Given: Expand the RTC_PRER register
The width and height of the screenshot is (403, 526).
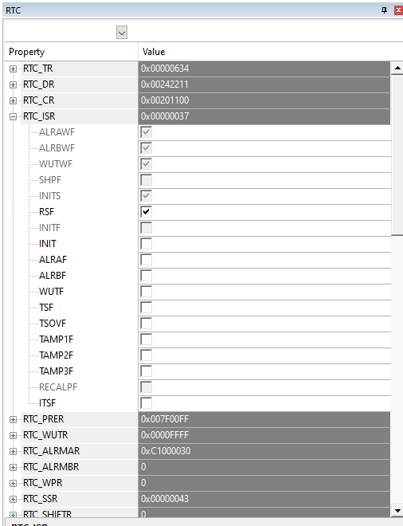Looking at the screenshot, I should click(x=13, y=420).
